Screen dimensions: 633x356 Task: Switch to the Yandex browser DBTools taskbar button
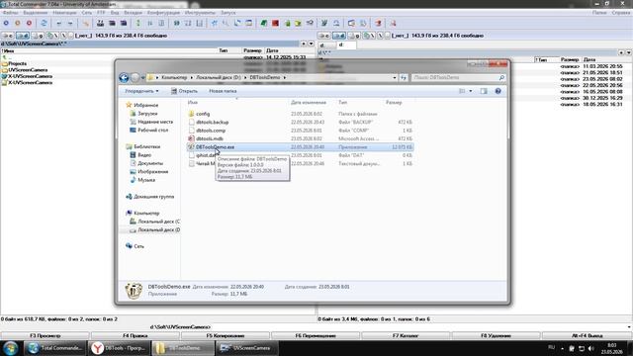120,348
